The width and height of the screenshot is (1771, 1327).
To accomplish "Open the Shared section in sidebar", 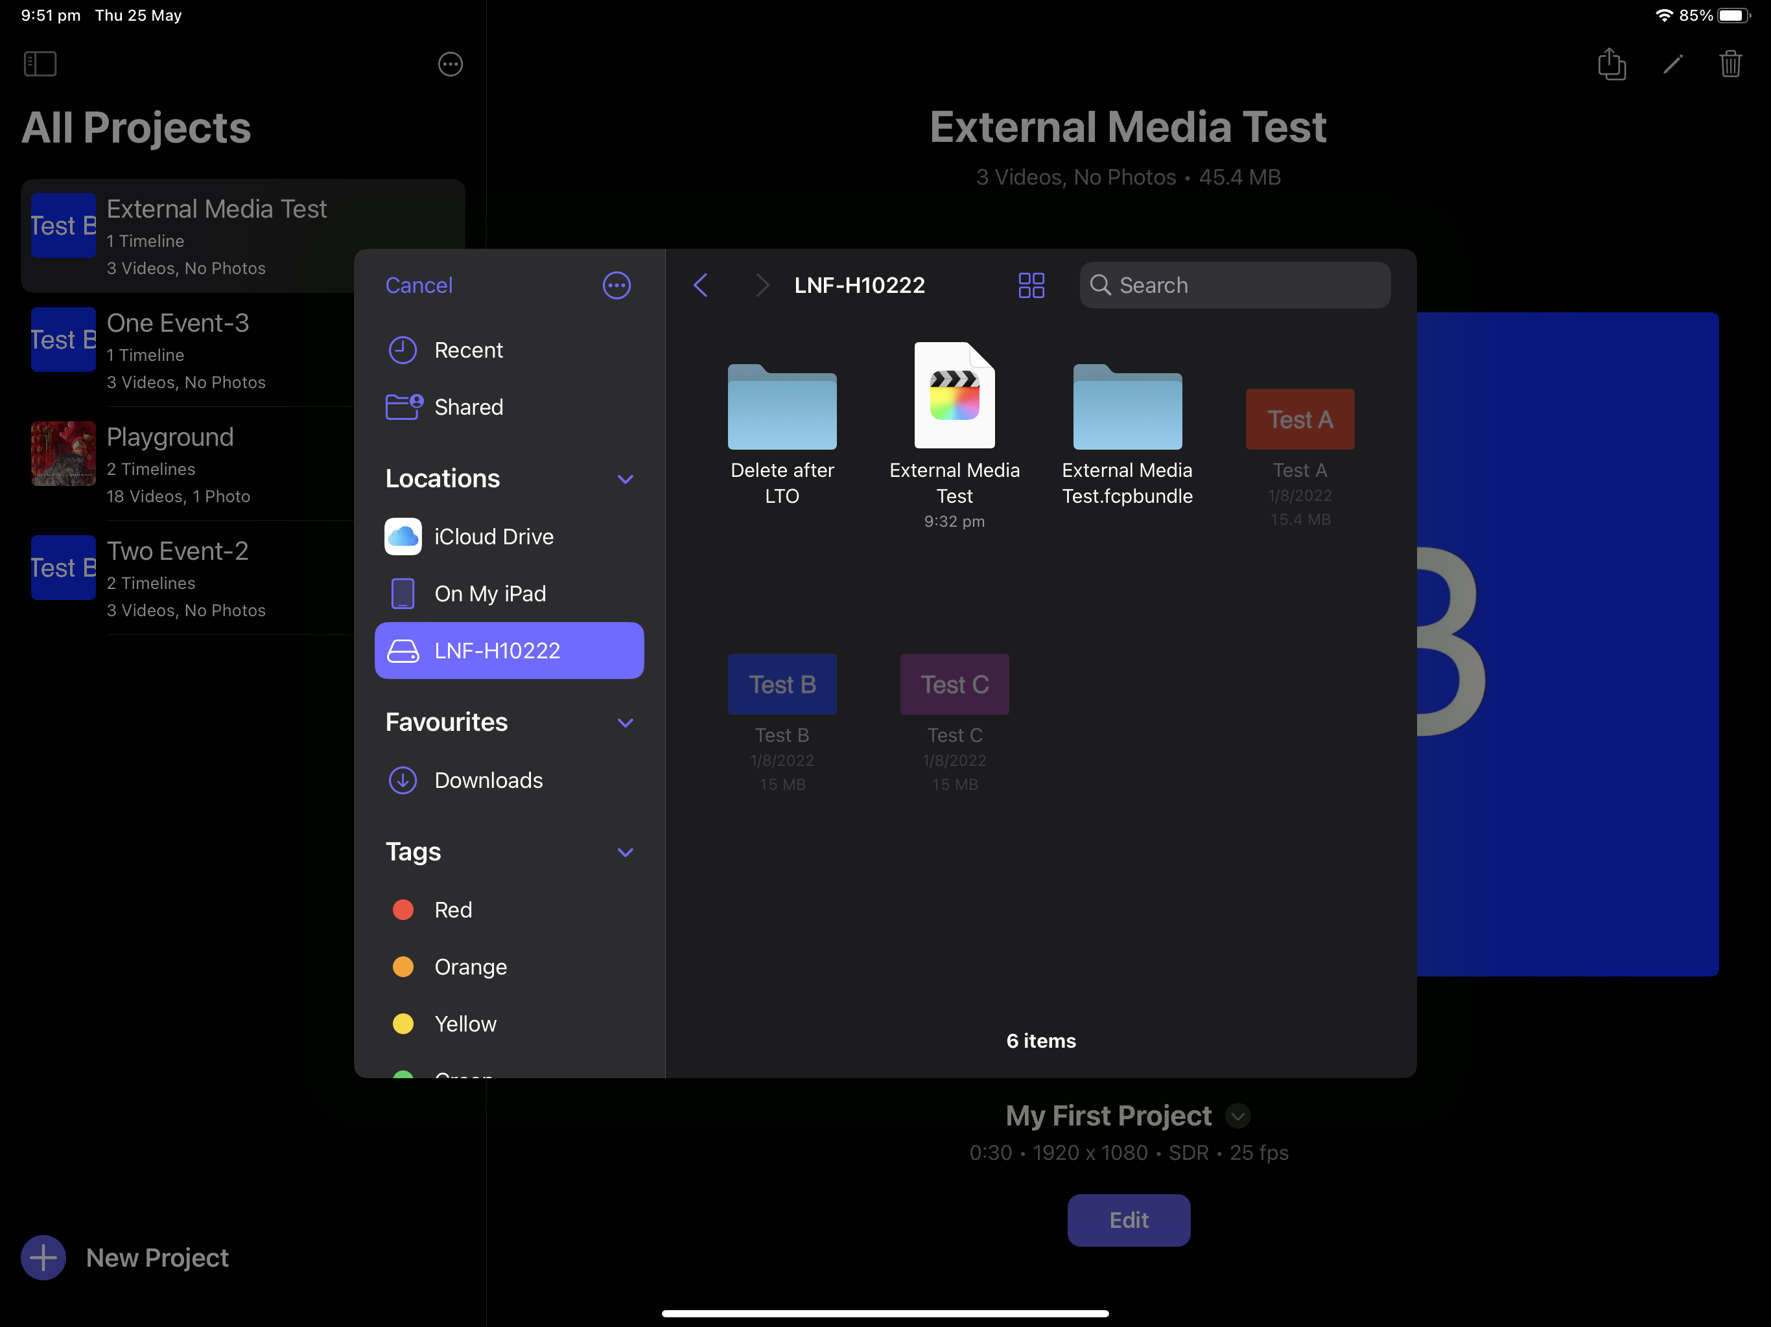I will click(x=469, y=406).
